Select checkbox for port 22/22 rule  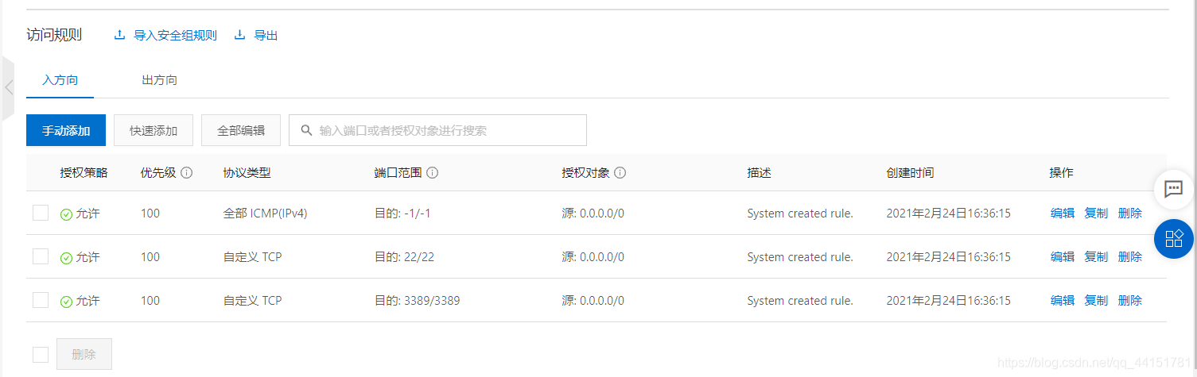[x=41, y=256]
